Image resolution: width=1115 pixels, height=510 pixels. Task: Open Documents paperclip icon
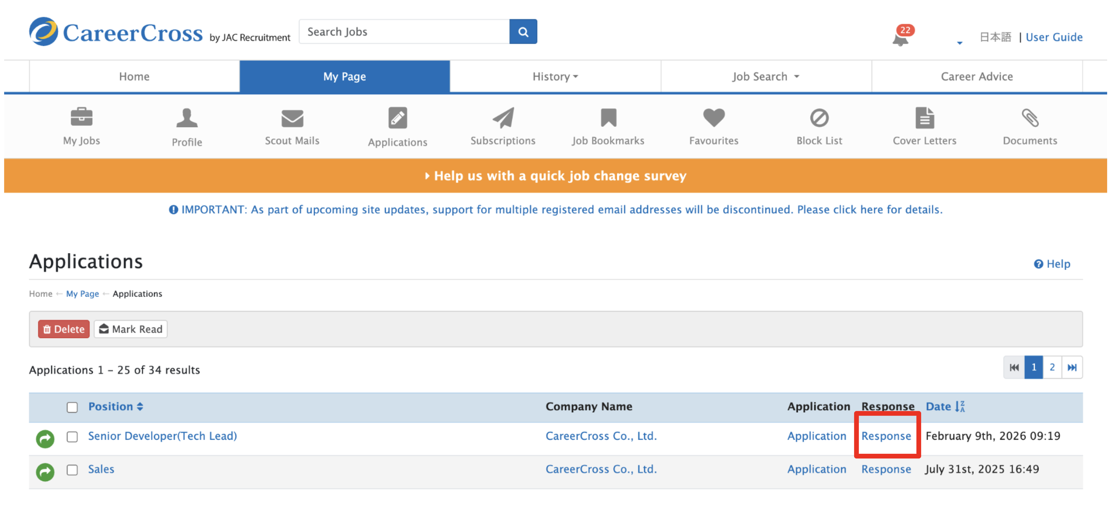coord(1029,118)
